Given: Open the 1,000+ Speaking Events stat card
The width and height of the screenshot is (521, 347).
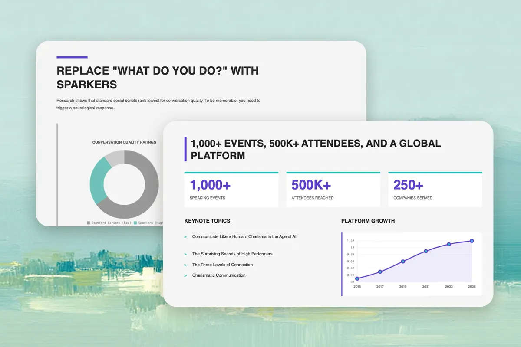Looking at the screenshot, I should click(231, 190).
